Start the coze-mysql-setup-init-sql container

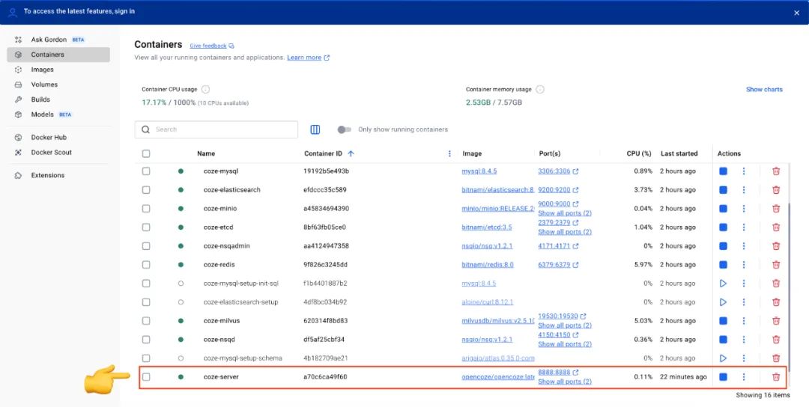723,284
